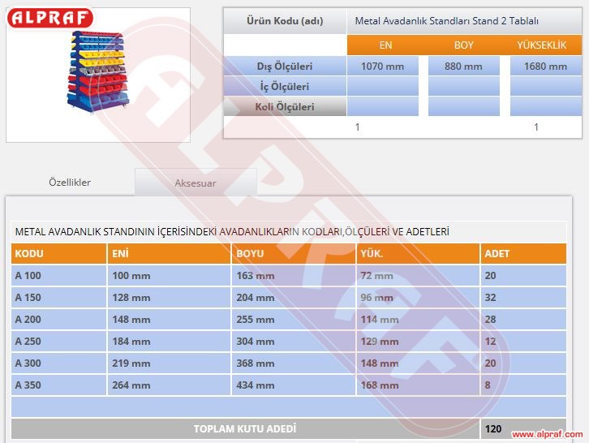Select the A 250 product code row

pyautogui.click(x=58, y=342)
